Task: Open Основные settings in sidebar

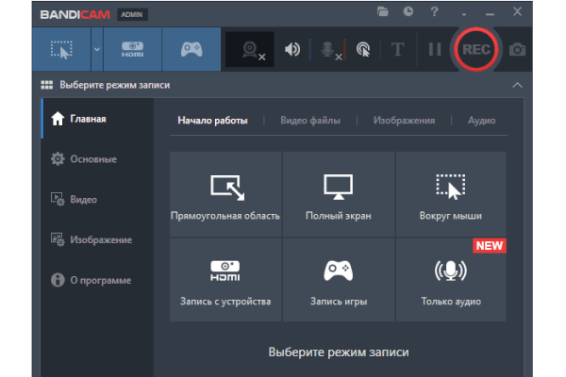Action: coord(97,159)
